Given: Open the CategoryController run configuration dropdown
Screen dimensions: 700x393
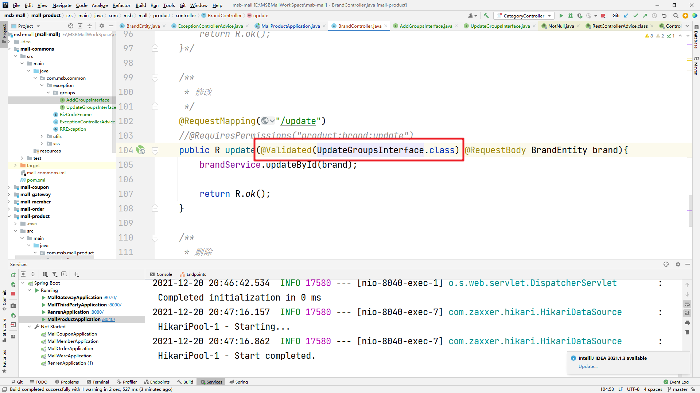Looking at the screenshot, I should pos(524,16).
